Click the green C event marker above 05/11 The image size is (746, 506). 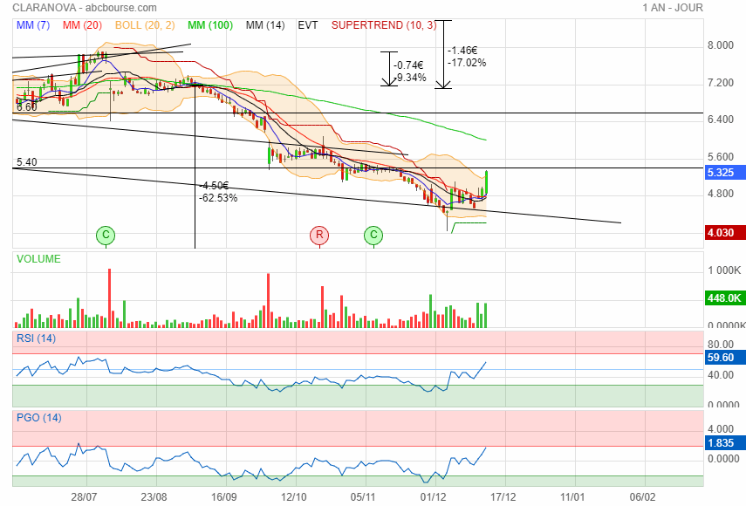coord(373,235)
